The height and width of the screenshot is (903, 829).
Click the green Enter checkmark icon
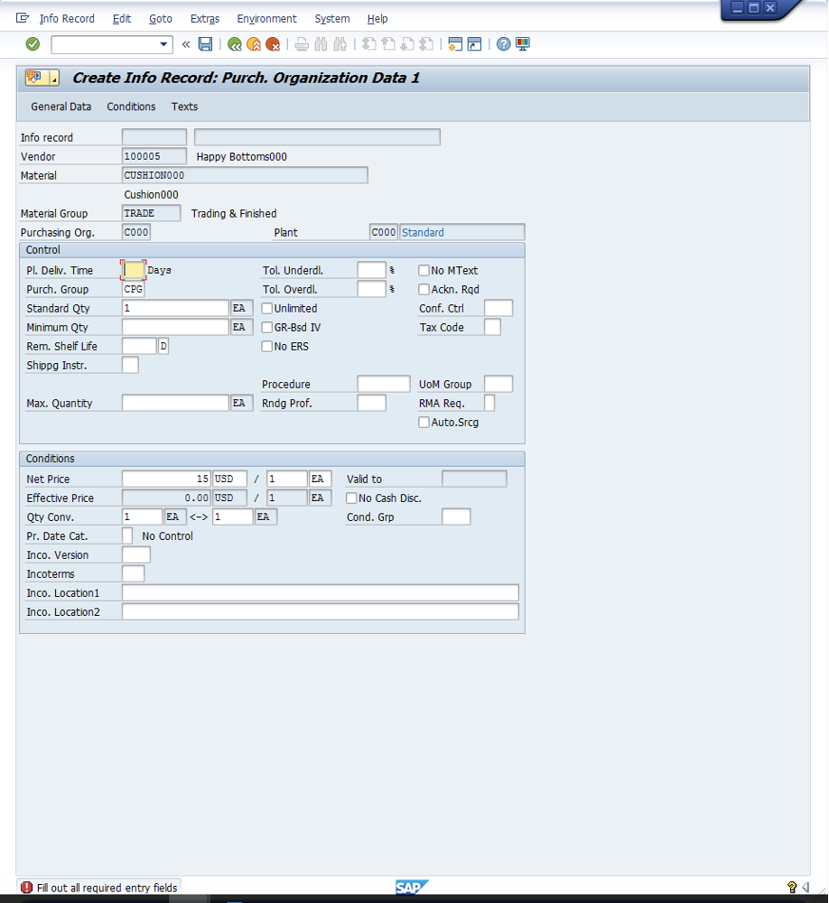coord(33,43)
